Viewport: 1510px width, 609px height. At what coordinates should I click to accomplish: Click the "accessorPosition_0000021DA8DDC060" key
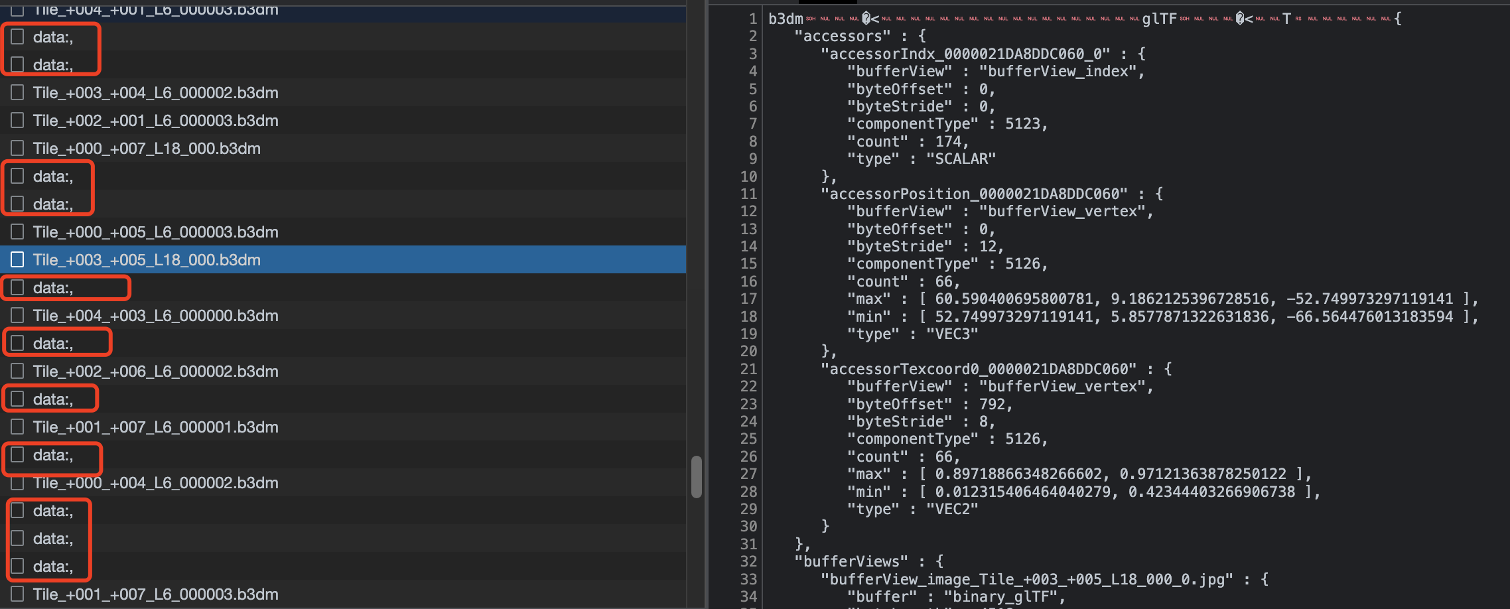pyautogui.click(x=974, y=194)
